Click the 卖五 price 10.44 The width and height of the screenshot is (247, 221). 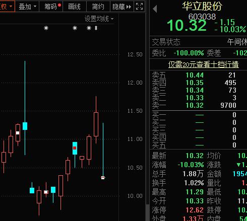(195, 75)
